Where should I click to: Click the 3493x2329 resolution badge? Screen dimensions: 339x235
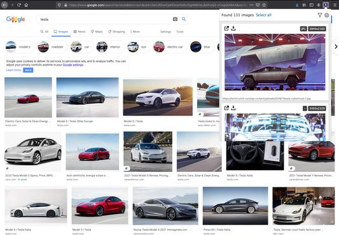pyautogui.click(x=317, y=108)
